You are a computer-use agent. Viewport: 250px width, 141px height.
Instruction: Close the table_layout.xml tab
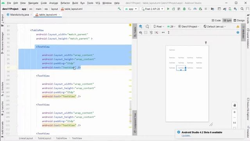pyautogui.click(x=59, y=15)
